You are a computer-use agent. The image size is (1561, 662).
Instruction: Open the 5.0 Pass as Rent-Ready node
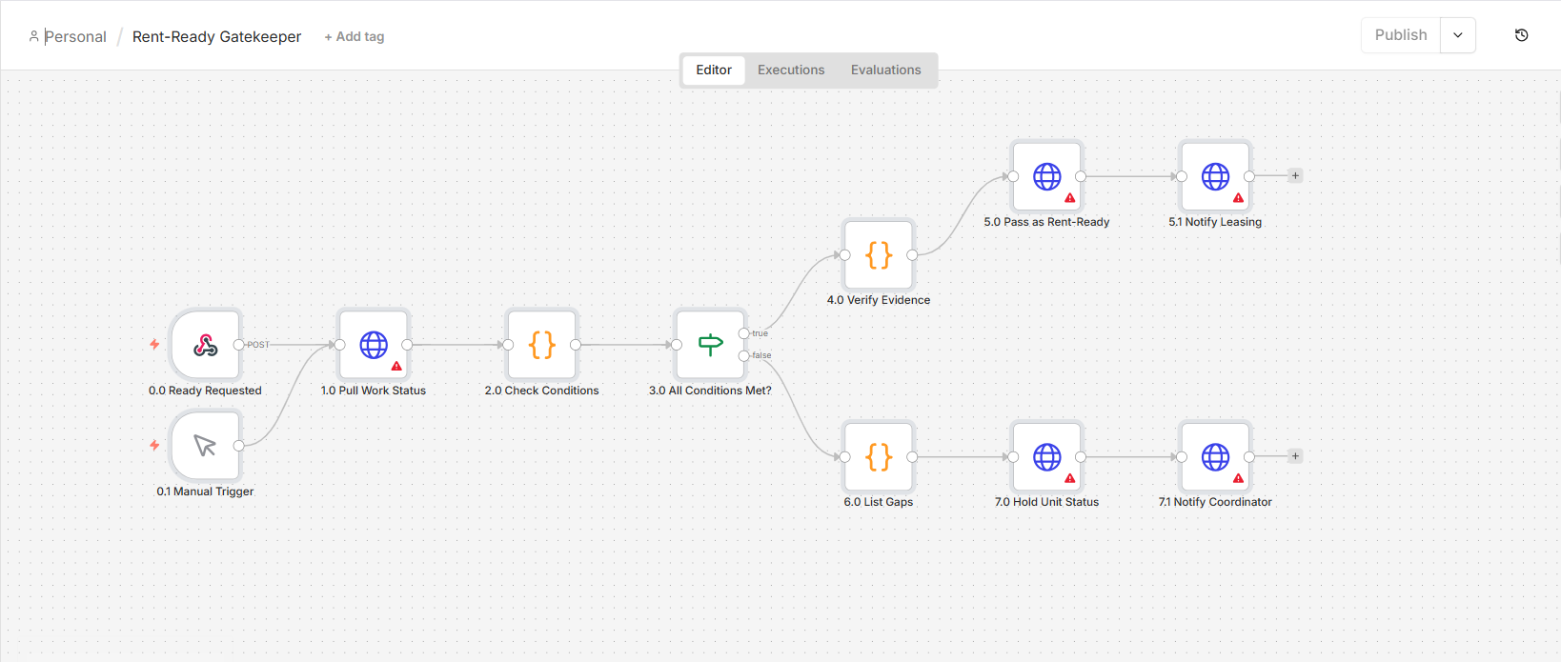(x=1047, y=176)
